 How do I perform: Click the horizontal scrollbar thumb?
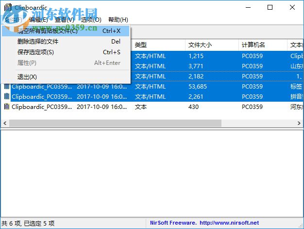point(115,123)
